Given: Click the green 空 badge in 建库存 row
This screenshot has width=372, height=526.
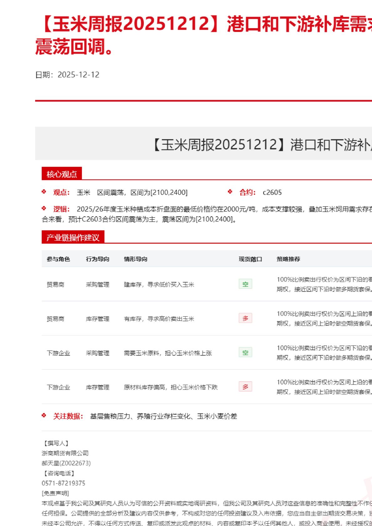Looking at the screenshot, I should (x=245, y=284).
